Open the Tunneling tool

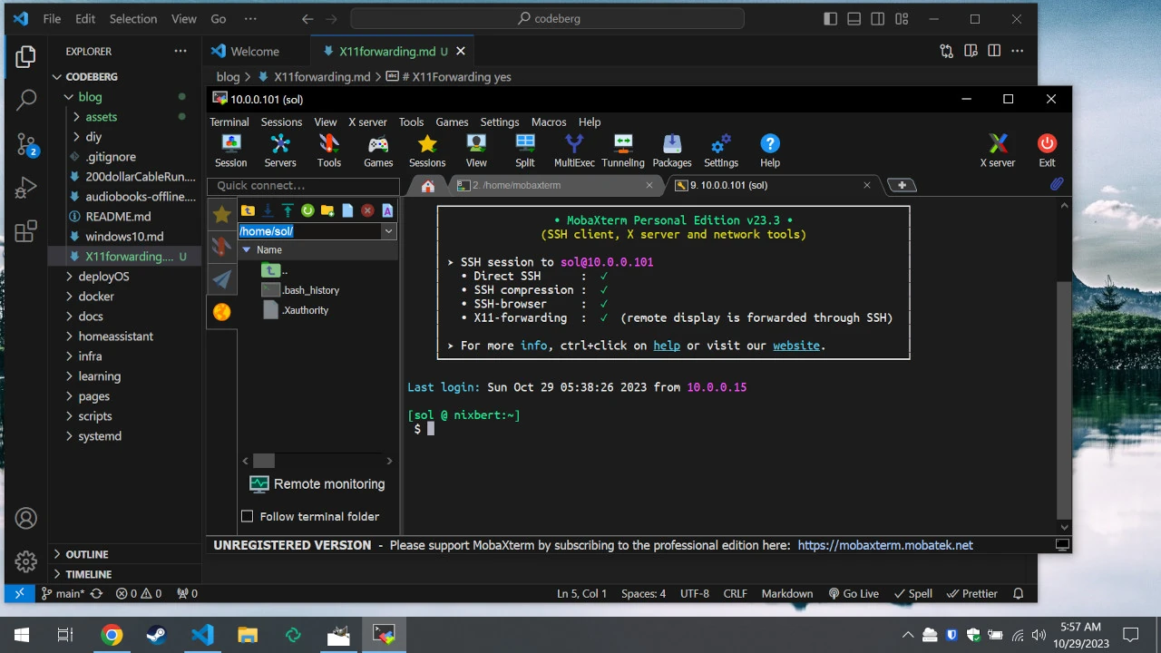(623, 151)
